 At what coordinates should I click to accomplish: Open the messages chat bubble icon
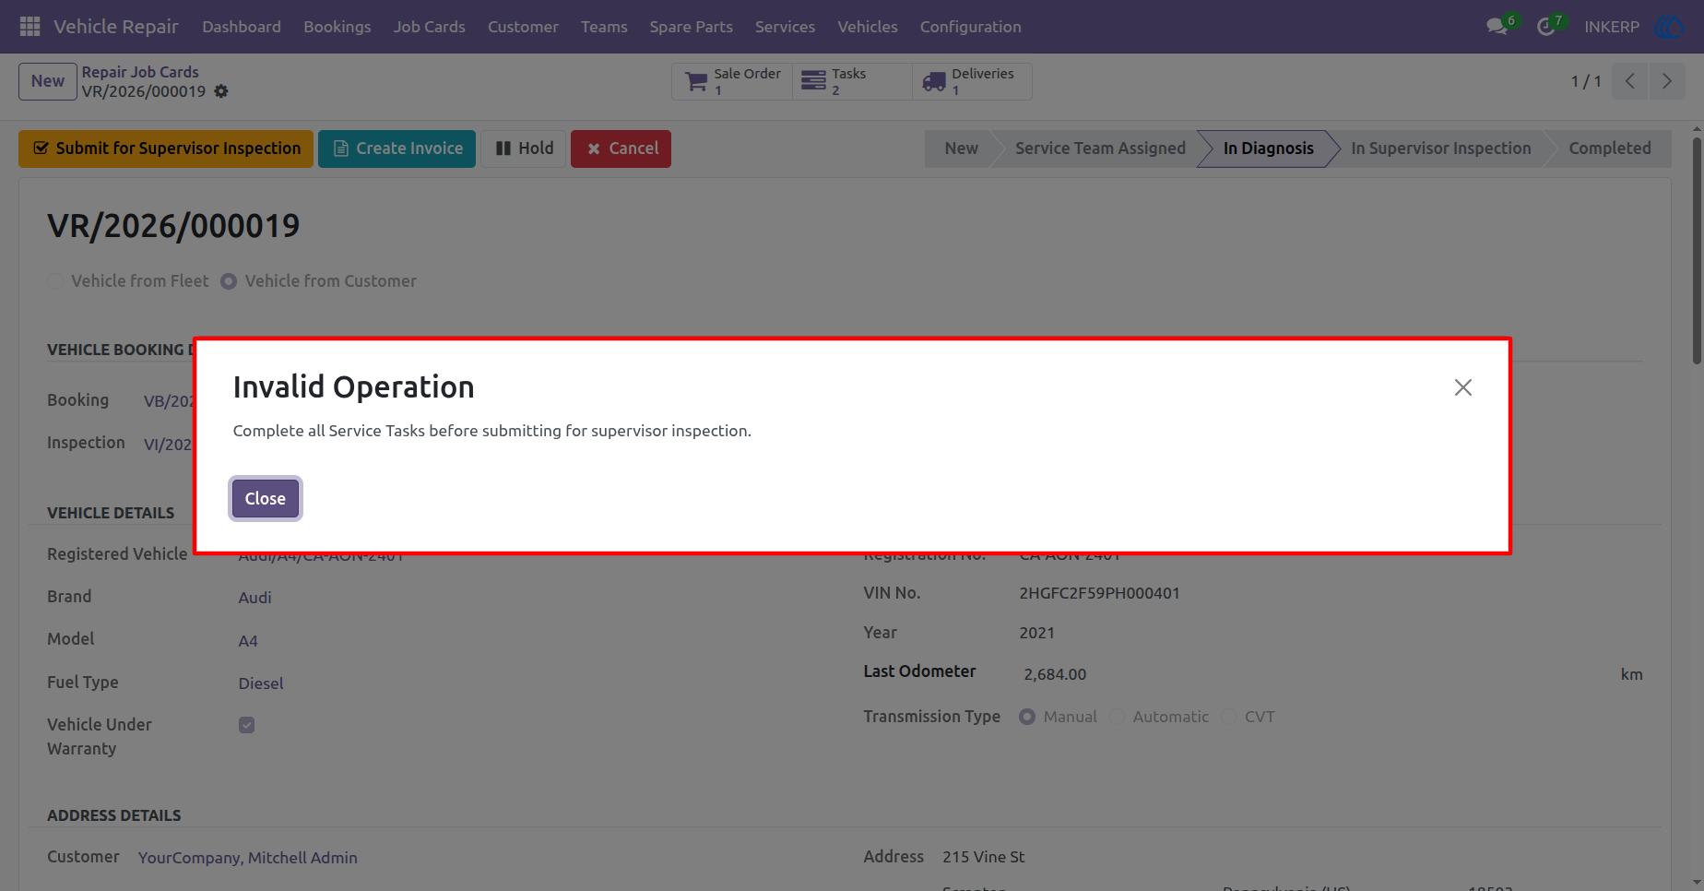pyautogui.click(x=1497, y=27)
